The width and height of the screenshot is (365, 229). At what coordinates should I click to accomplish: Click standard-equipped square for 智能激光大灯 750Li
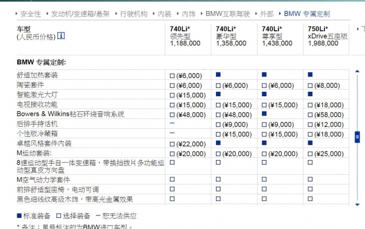pyautogui.click(x=310, y=94)
